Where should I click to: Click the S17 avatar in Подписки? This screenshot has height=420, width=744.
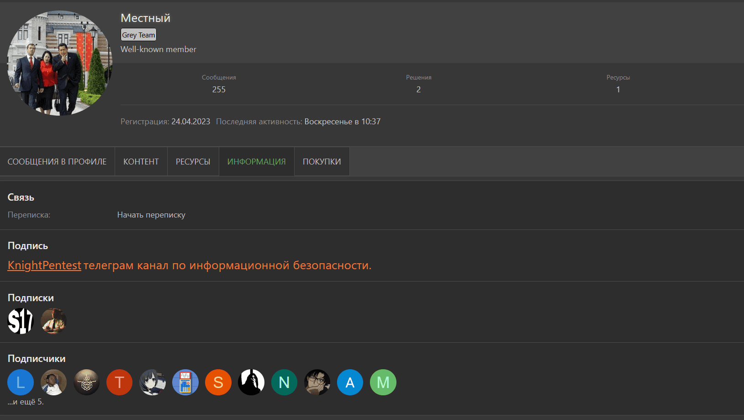click(21, 321)
